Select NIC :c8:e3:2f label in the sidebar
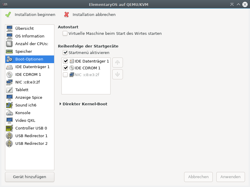The height and width of the screenshot is (187, 250). coord(27,82)
